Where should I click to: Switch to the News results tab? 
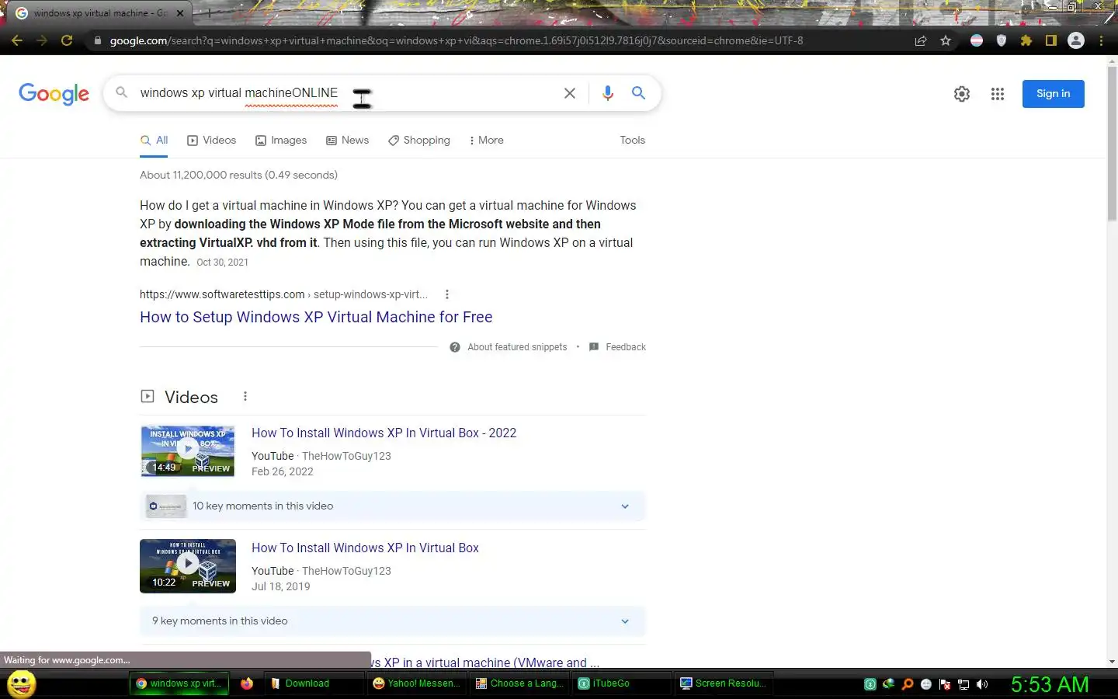pyautogui.click(x=348, y=141)
